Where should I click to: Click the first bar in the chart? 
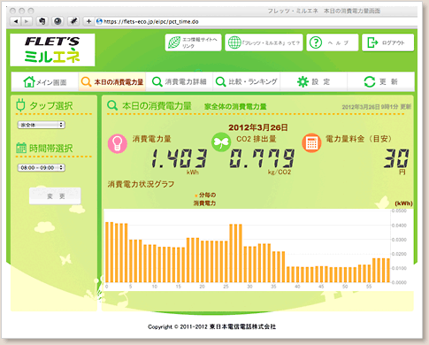click(107, 252)
